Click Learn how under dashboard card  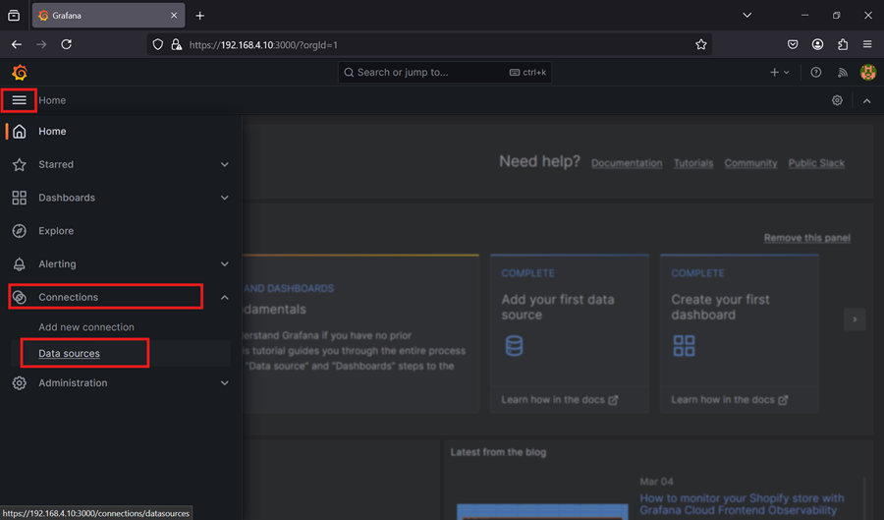[729, 400]
